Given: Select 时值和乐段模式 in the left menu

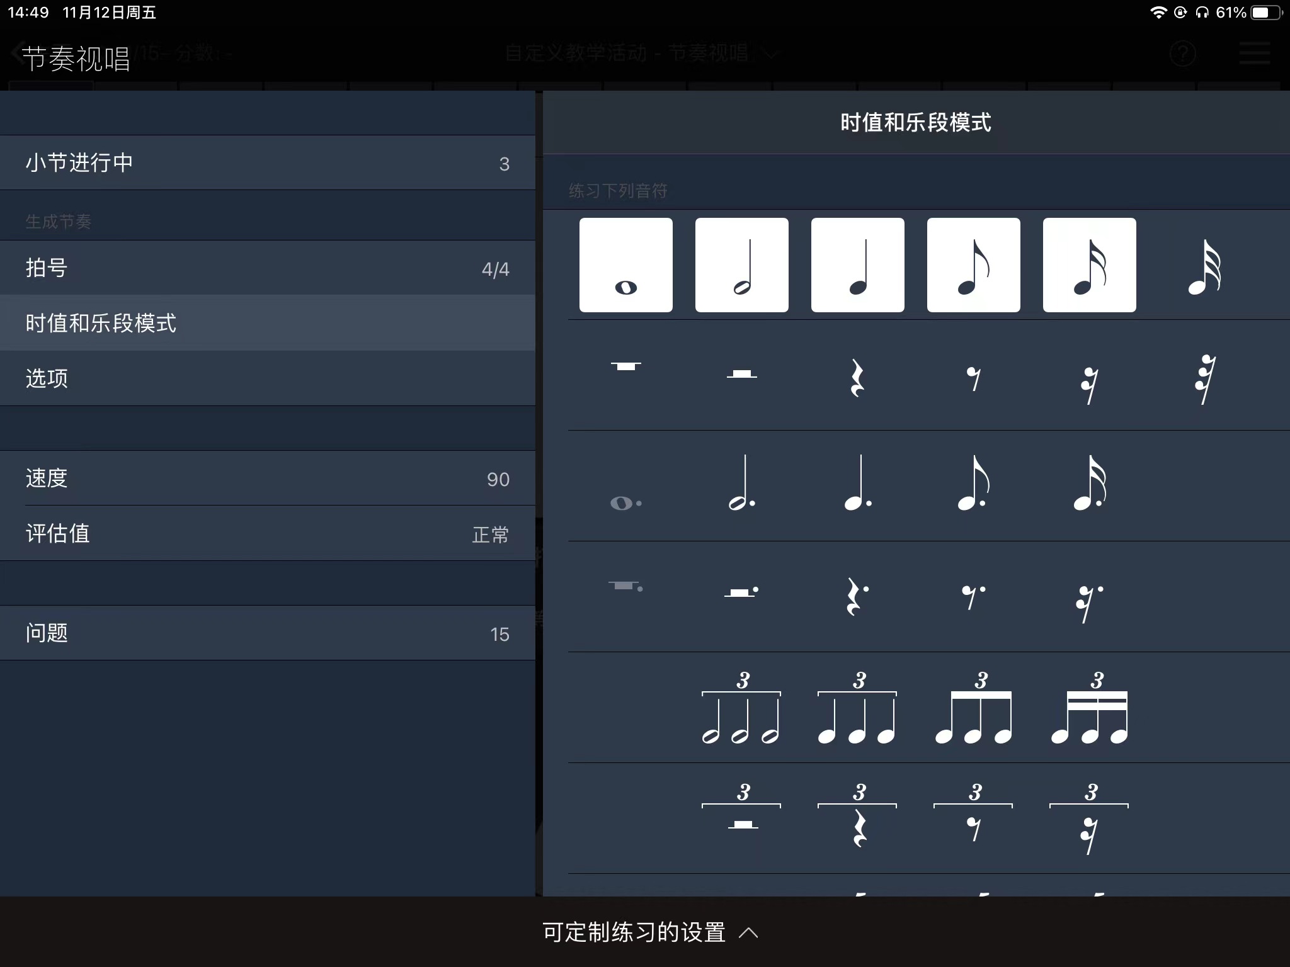Looking at the screenshot, I should pos(267,323).
